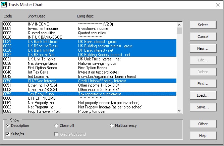This screenshot has height=146, width=224.
Task: Click the Other button
Action: 203,124
